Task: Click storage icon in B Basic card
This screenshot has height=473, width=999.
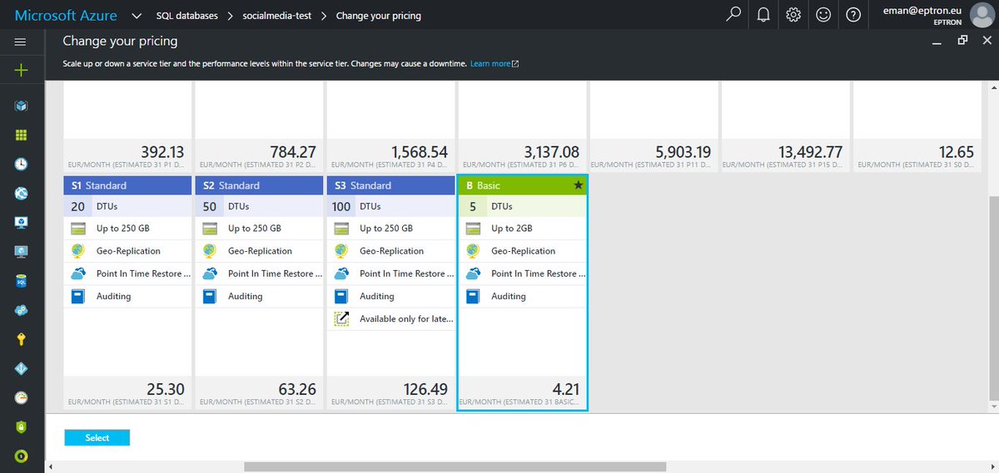Action: 473,229
